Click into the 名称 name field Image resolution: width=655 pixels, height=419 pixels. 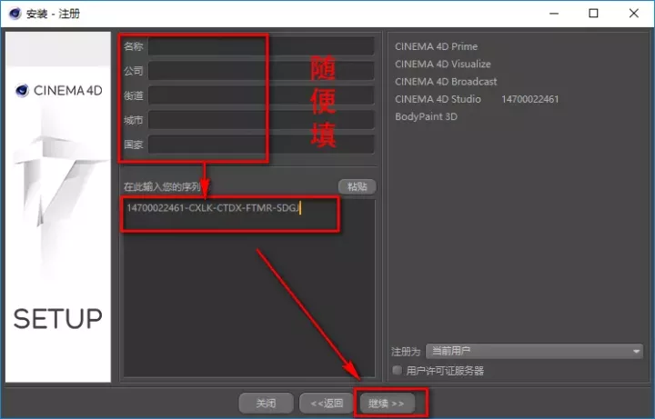[261, 46]
